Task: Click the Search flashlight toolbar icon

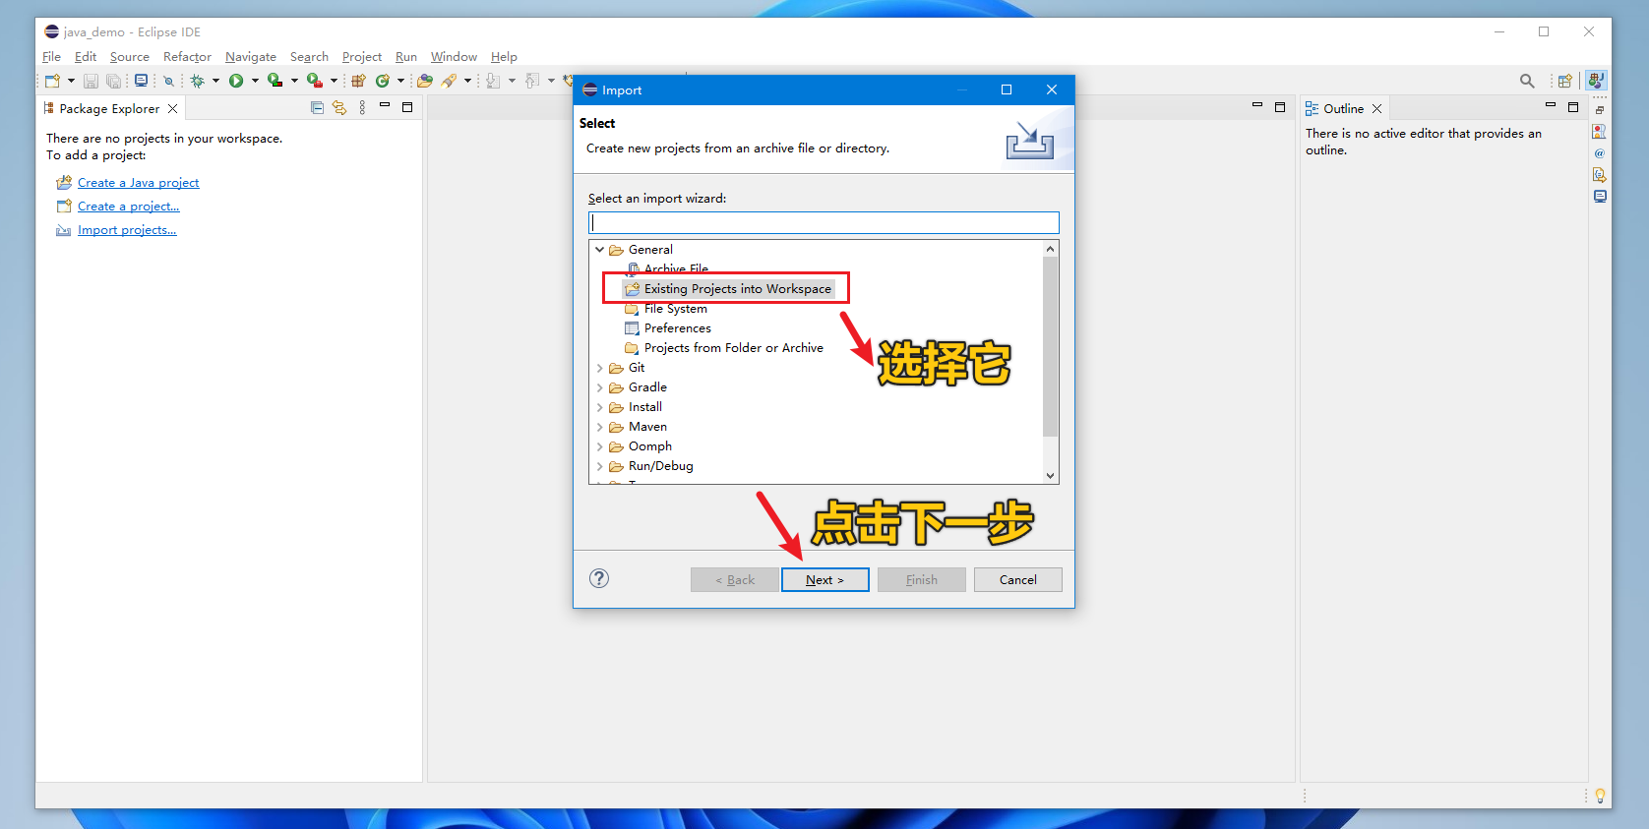Action: click(x=449, y=81)
